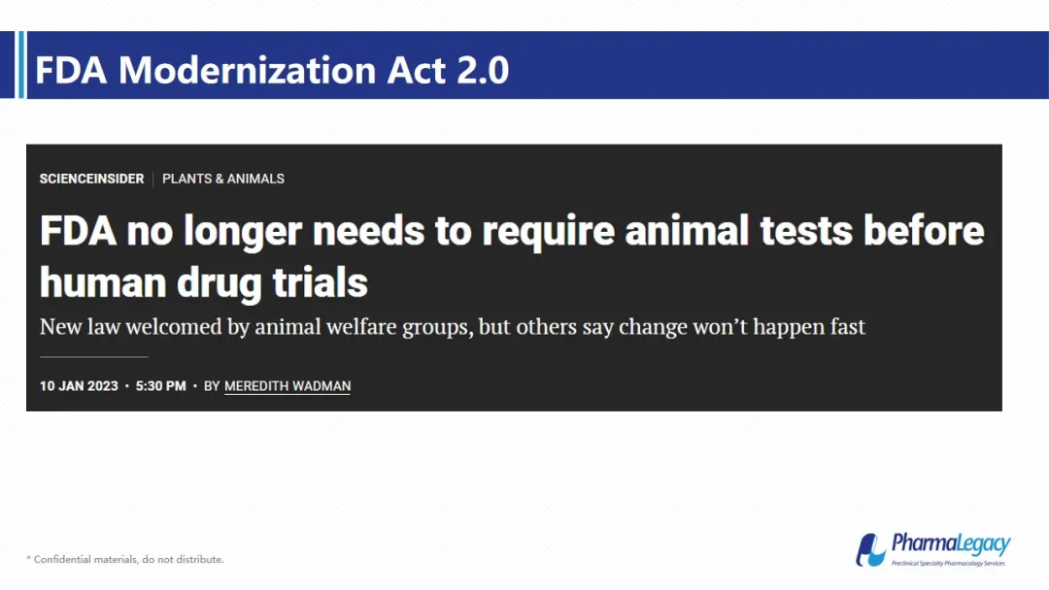Click the date 10 JAN 2023
1049x590 pixels.
click(79, 386)
